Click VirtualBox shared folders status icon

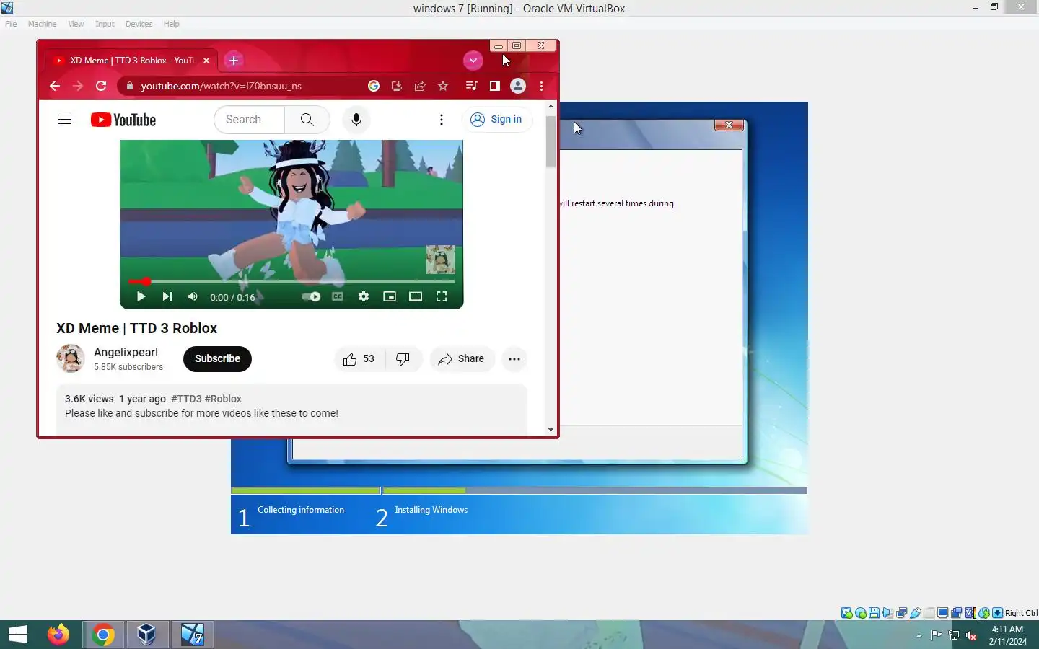point(929,613)
